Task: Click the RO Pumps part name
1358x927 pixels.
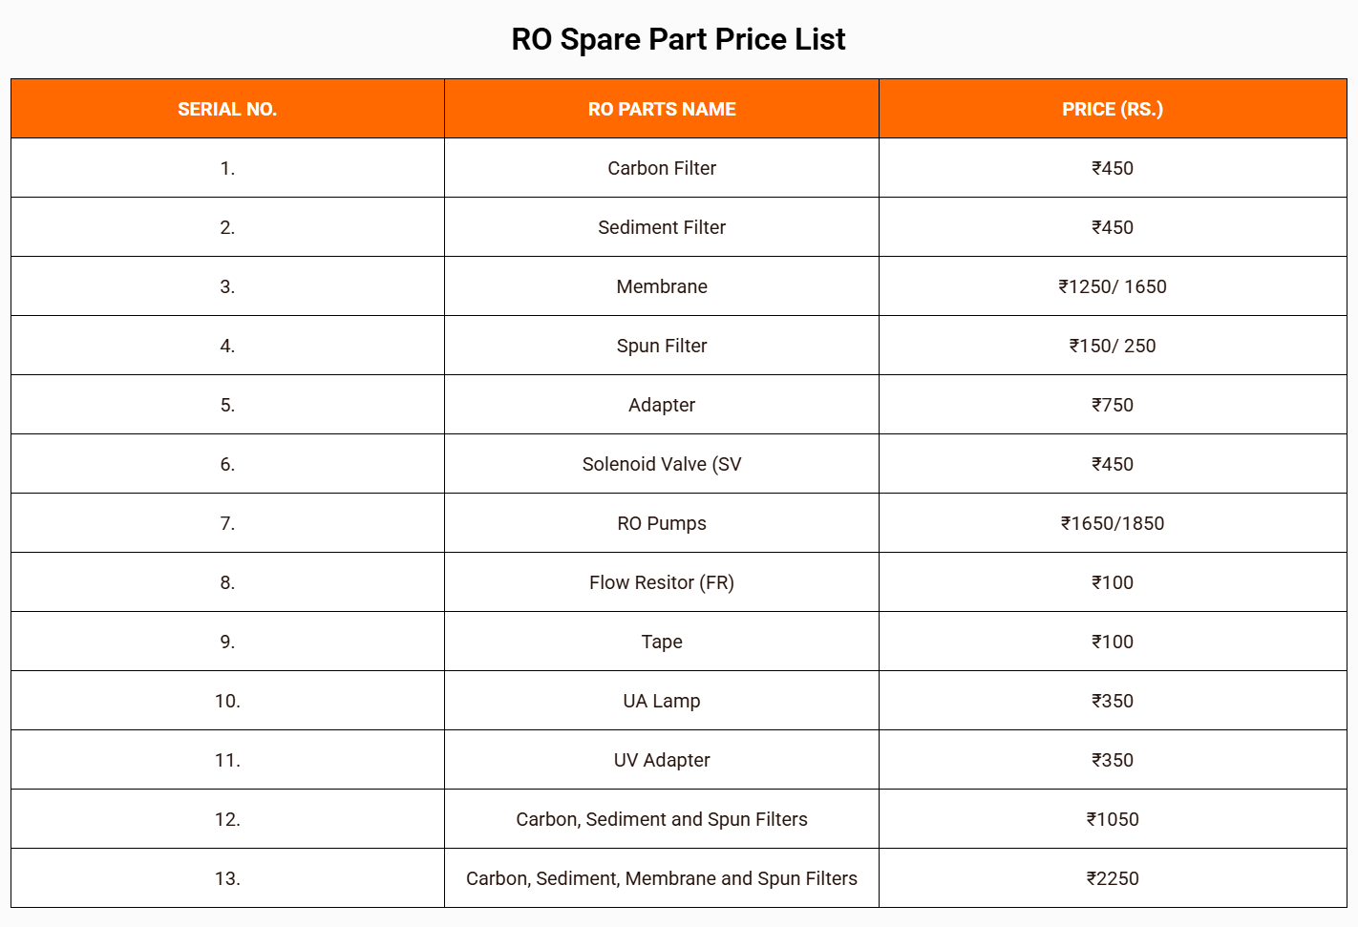Action: point(662,523)
